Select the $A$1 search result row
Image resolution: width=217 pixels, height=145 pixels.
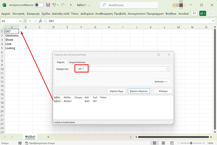coord(113,101)
